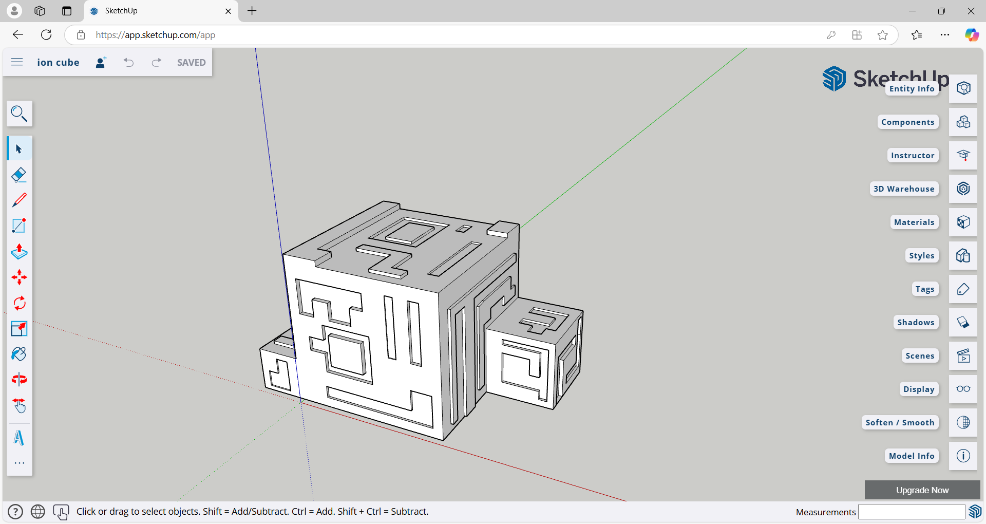Open the hamburger main menu
The image size is (986, 524).
click(x=17, y=62)
